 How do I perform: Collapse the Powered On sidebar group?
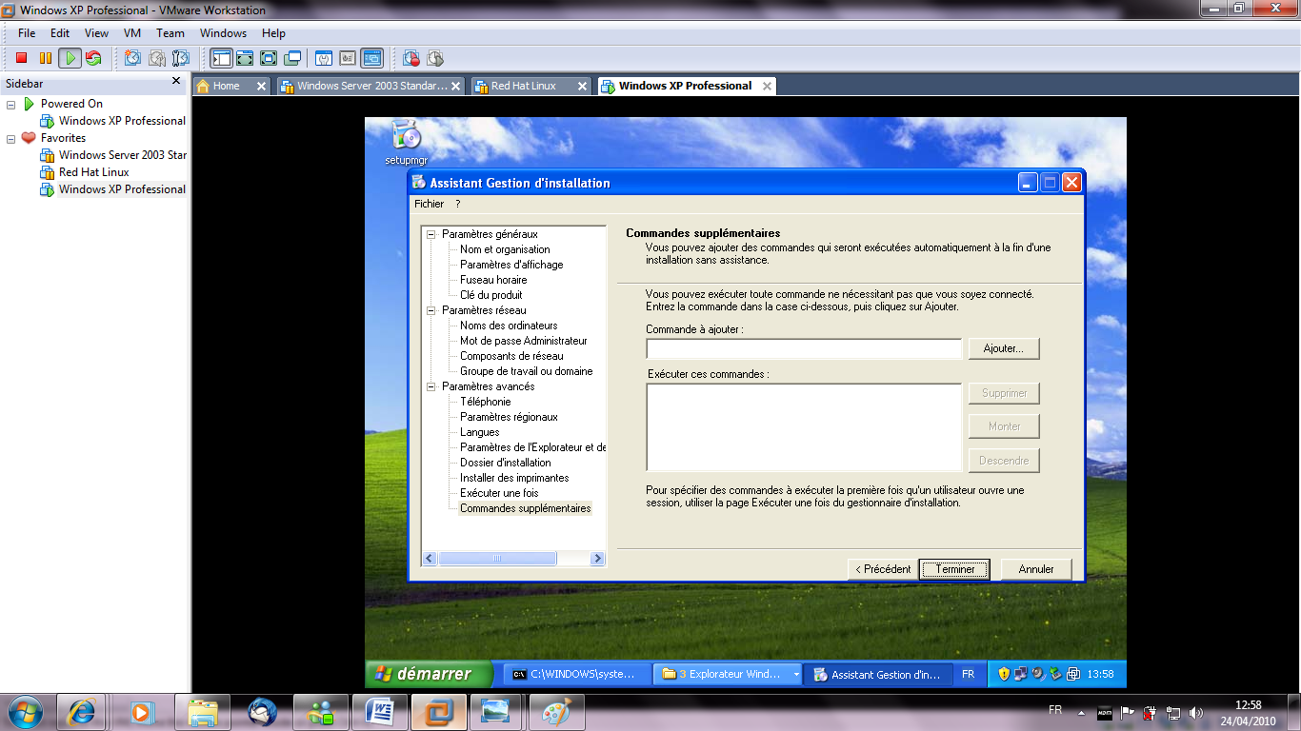pyautogui.click(x=11, y=104)
